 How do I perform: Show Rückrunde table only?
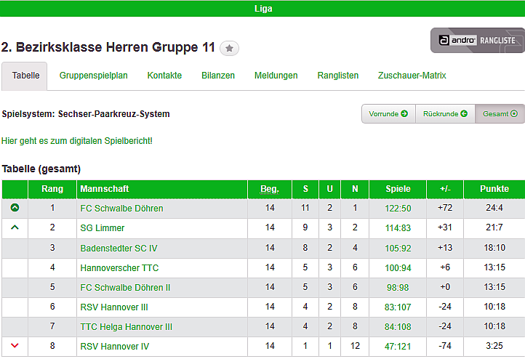pos(445,114)
